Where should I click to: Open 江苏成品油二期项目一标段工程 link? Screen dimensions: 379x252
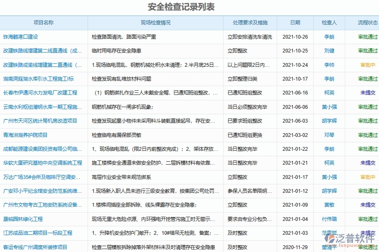pyautogui.click(x=34, y=233)
